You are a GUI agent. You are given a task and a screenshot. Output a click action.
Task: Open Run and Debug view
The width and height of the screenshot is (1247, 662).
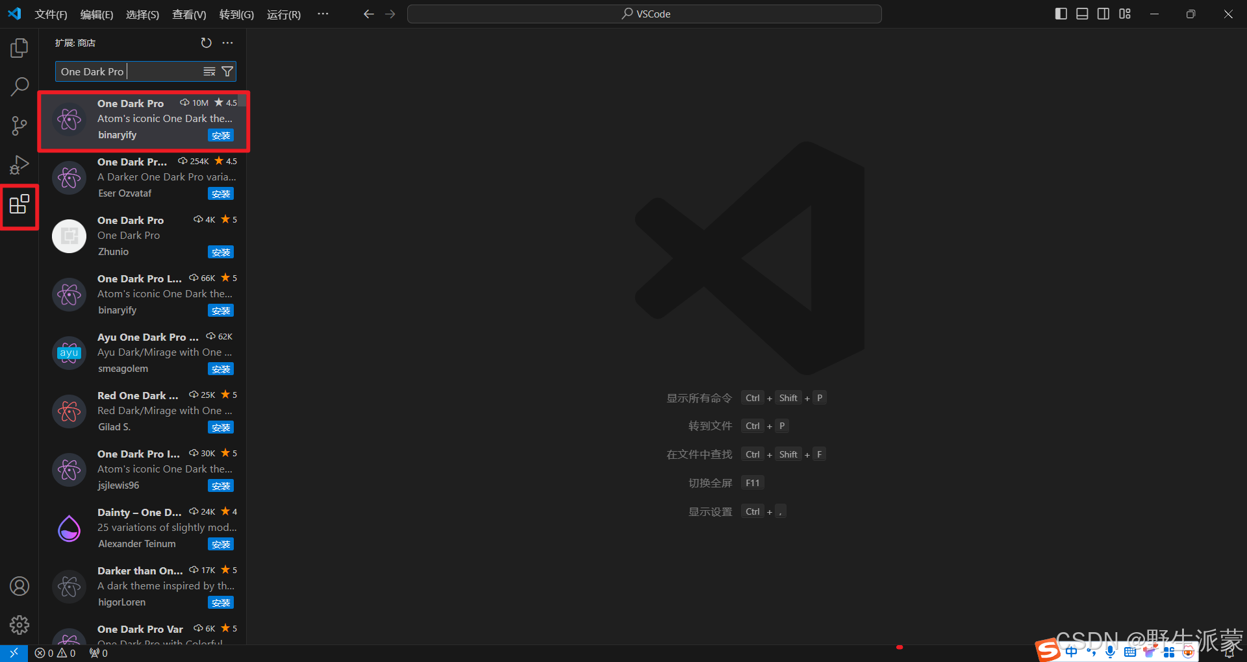coord(19,165)
